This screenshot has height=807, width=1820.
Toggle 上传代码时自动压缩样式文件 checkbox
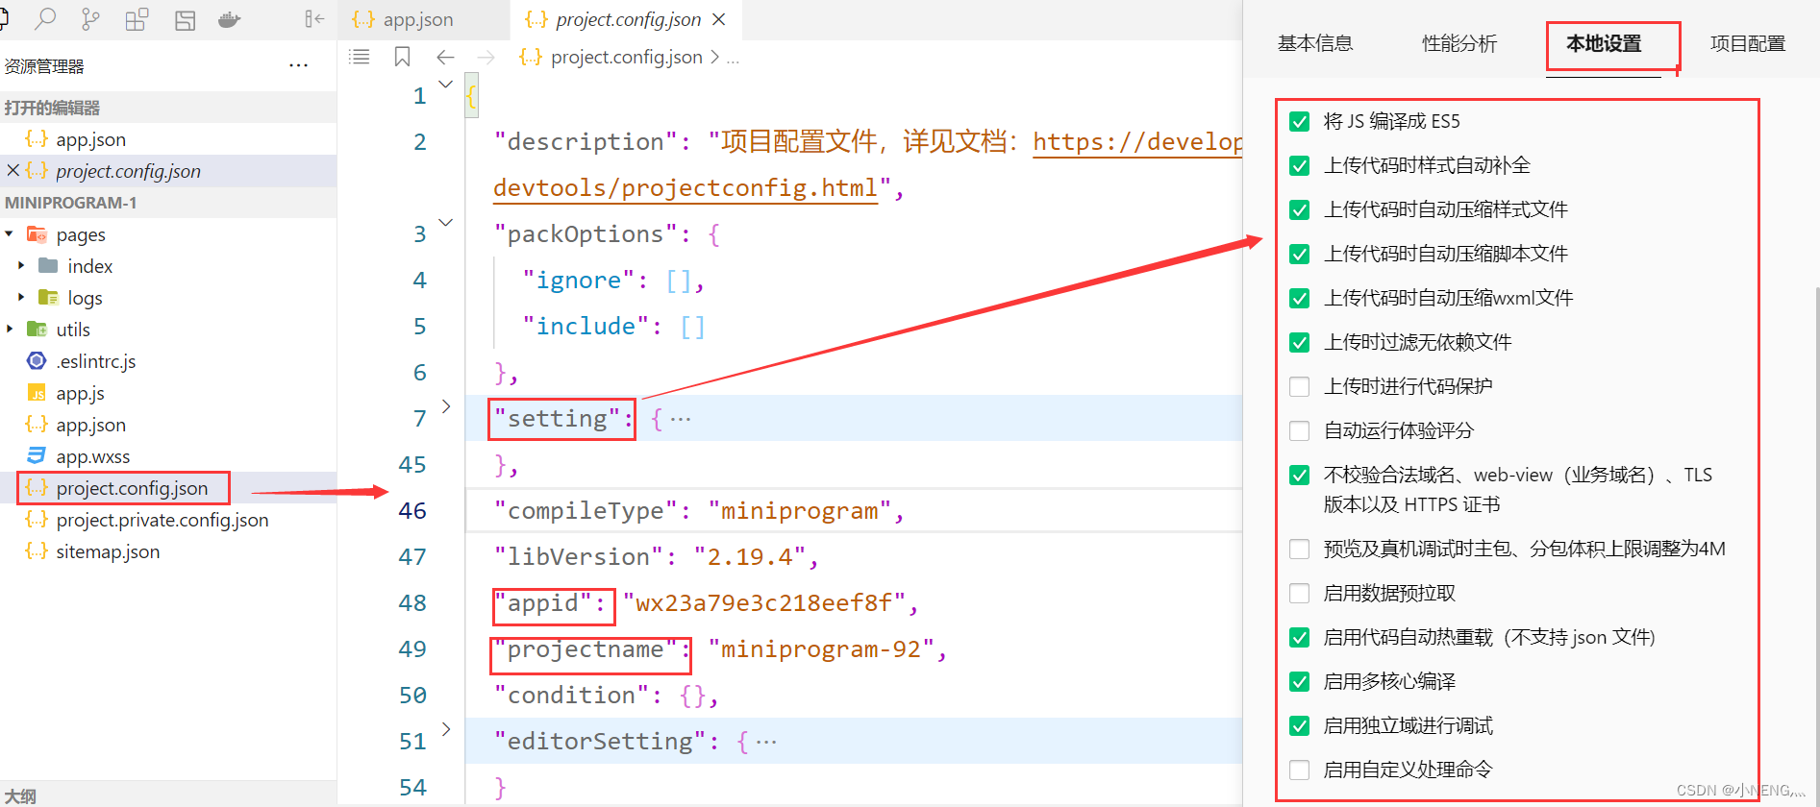point(1299,209)
